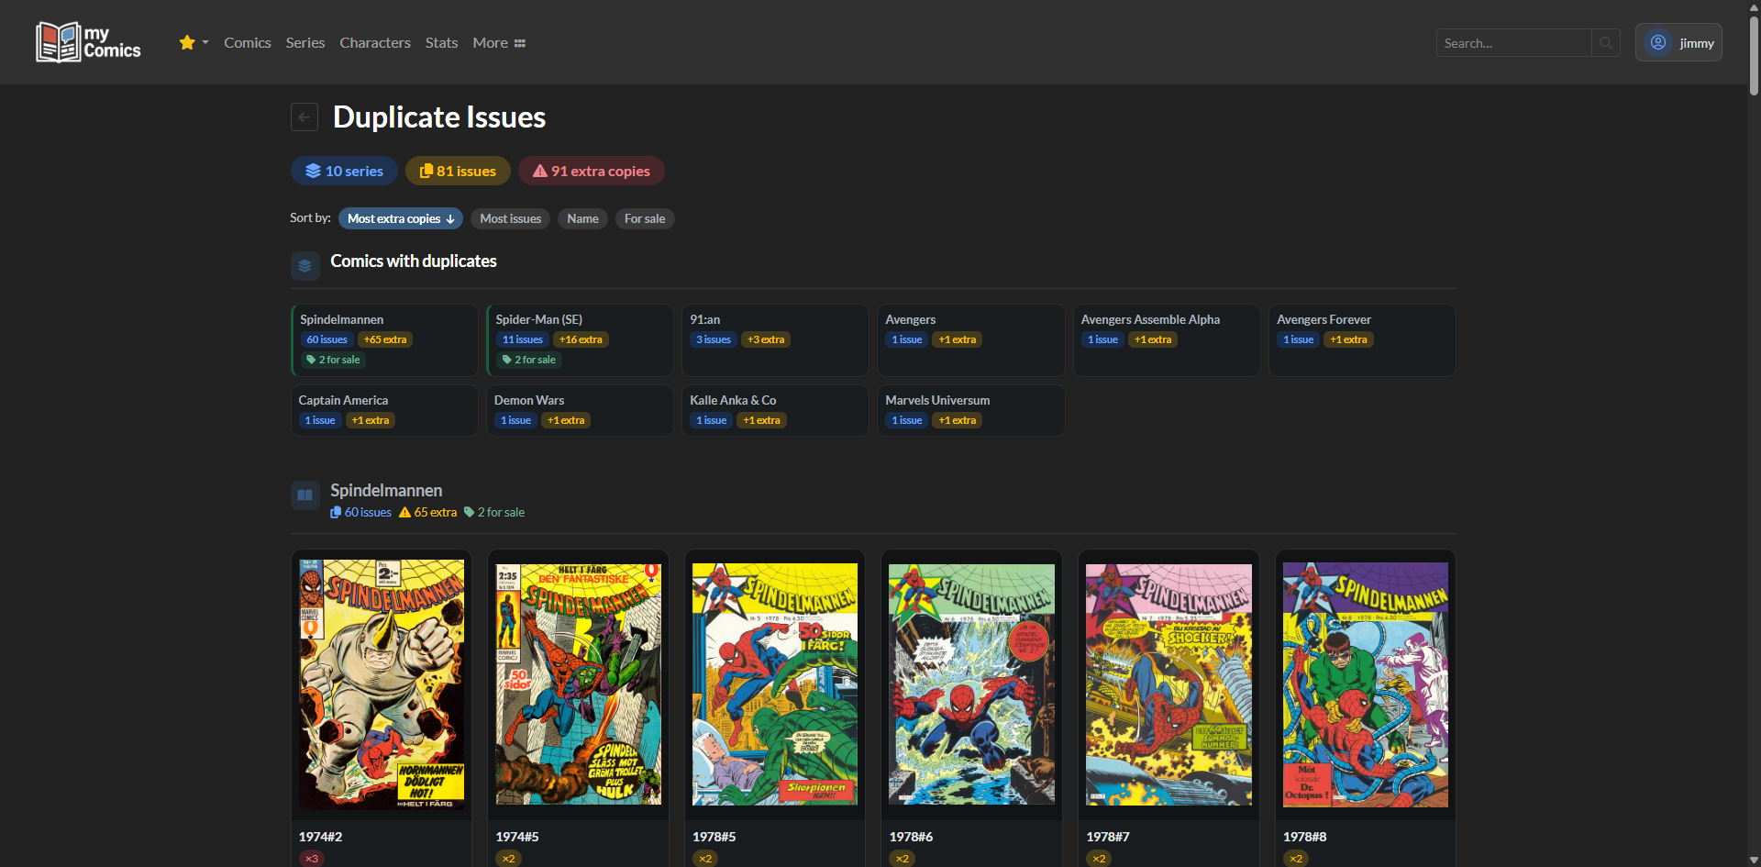1761x867 pixels.
Task: Go to the Series page
Action: coord(305,42)
